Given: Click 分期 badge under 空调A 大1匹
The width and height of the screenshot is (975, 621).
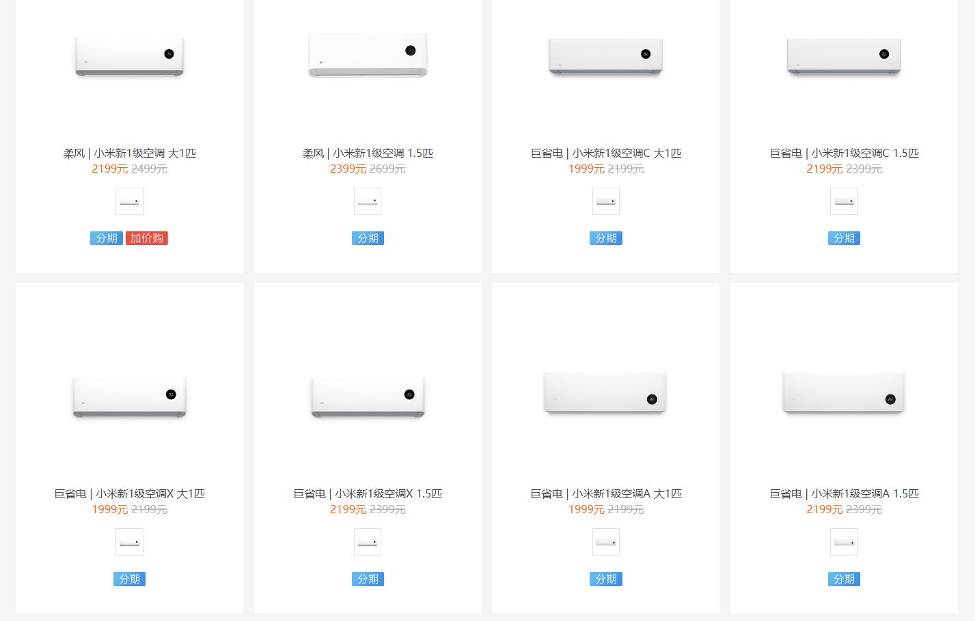Looking at the screenshot, I should point(605,579).
